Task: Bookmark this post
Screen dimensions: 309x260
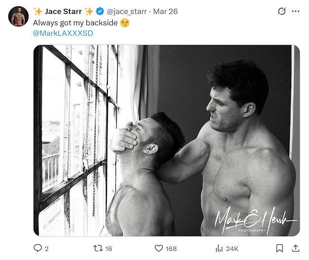Action: (x=280, y=248)
